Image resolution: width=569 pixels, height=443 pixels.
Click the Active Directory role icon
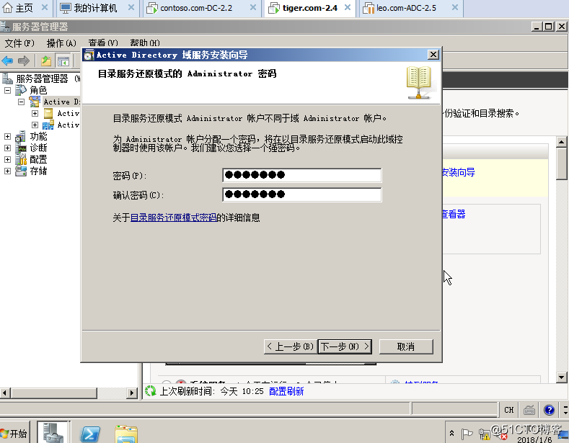coord(35,102)
